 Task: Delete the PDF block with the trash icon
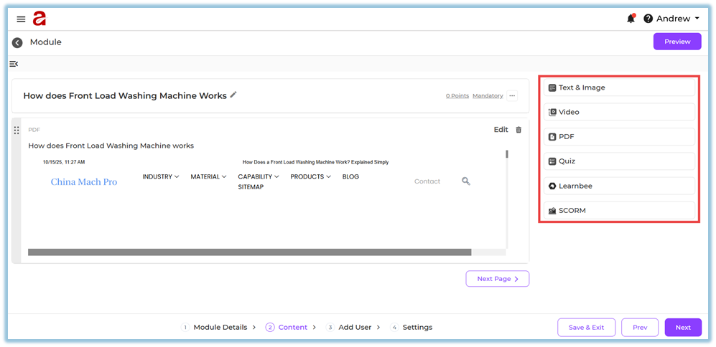(x=519, y=130)
